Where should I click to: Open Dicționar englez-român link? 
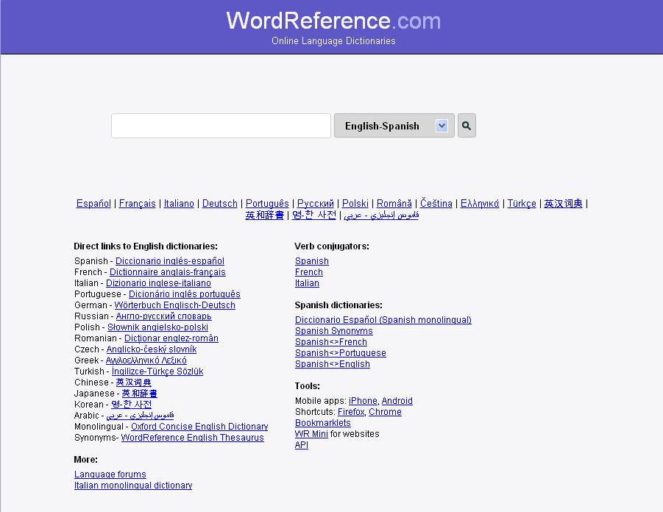click(x=171, y=338)
